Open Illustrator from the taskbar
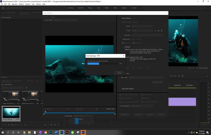The height and width of the screenshot is (135, 211). click(x=67, y=133)
